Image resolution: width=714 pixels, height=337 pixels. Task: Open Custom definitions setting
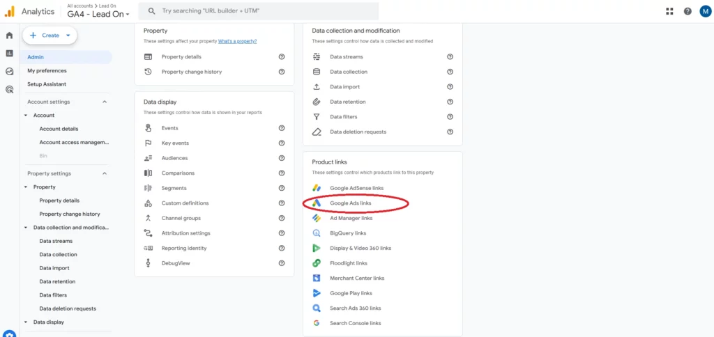pos(185,203)
